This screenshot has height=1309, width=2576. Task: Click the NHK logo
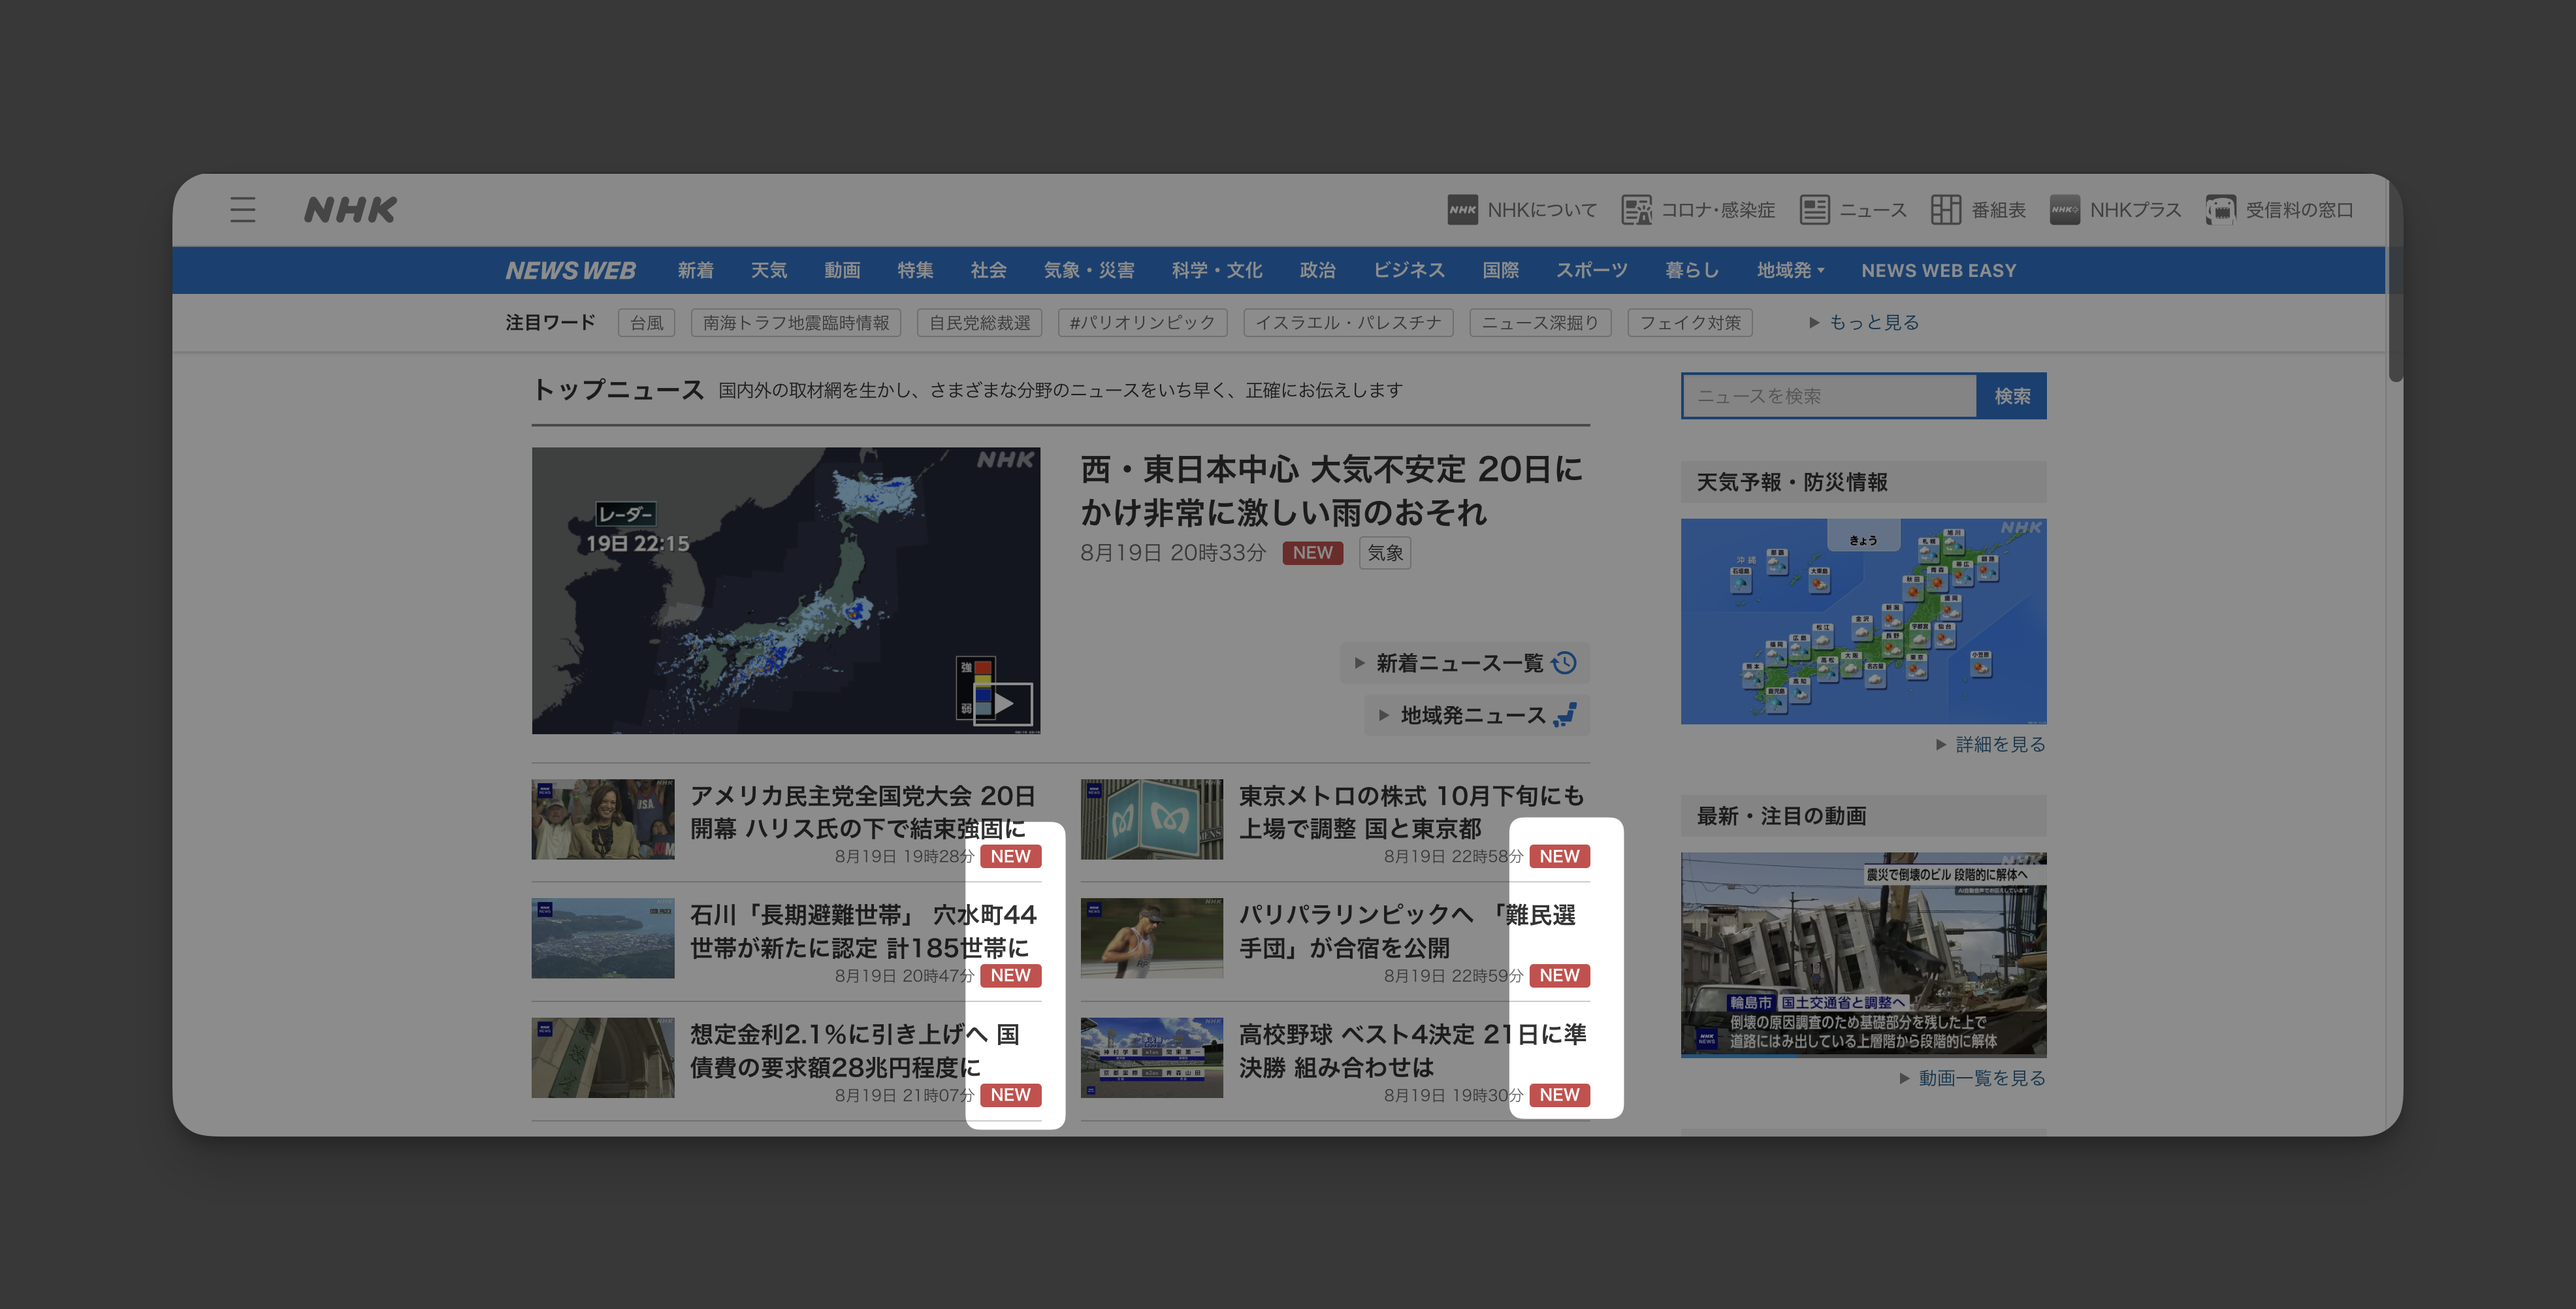351,210
